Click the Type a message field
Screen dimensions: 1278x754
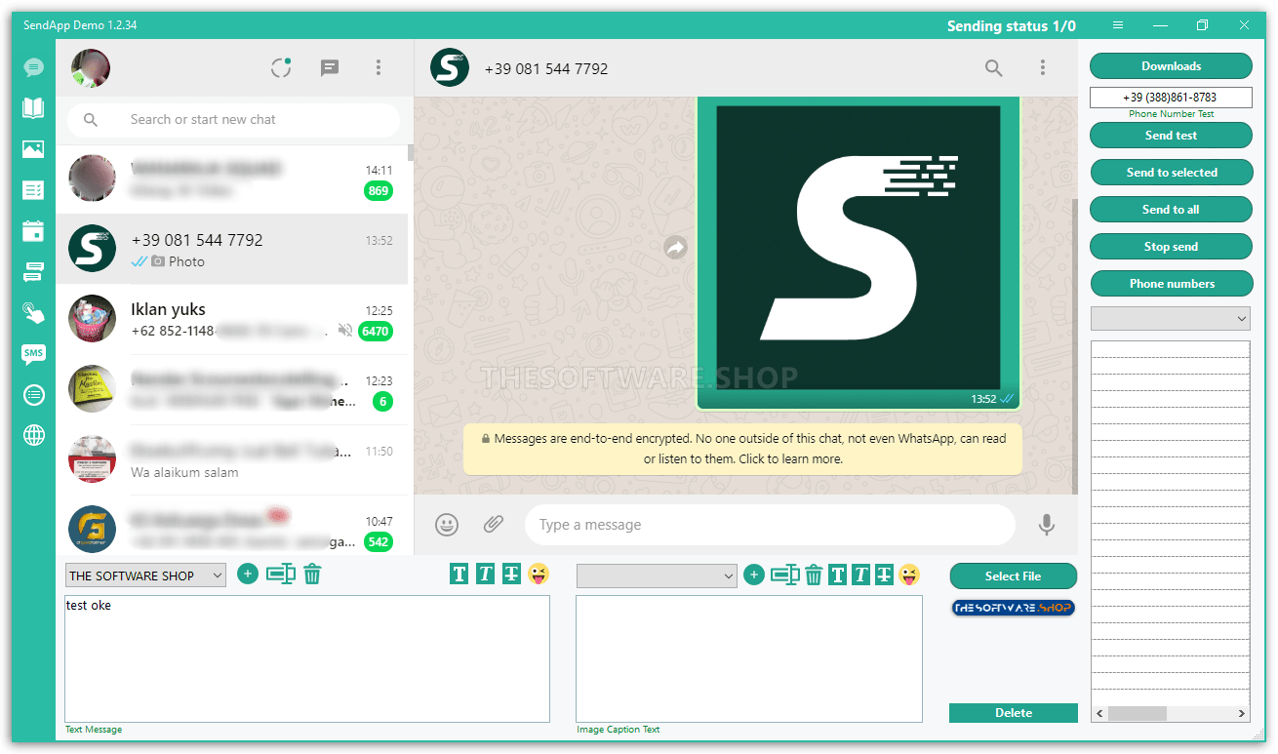pos(770,525)
